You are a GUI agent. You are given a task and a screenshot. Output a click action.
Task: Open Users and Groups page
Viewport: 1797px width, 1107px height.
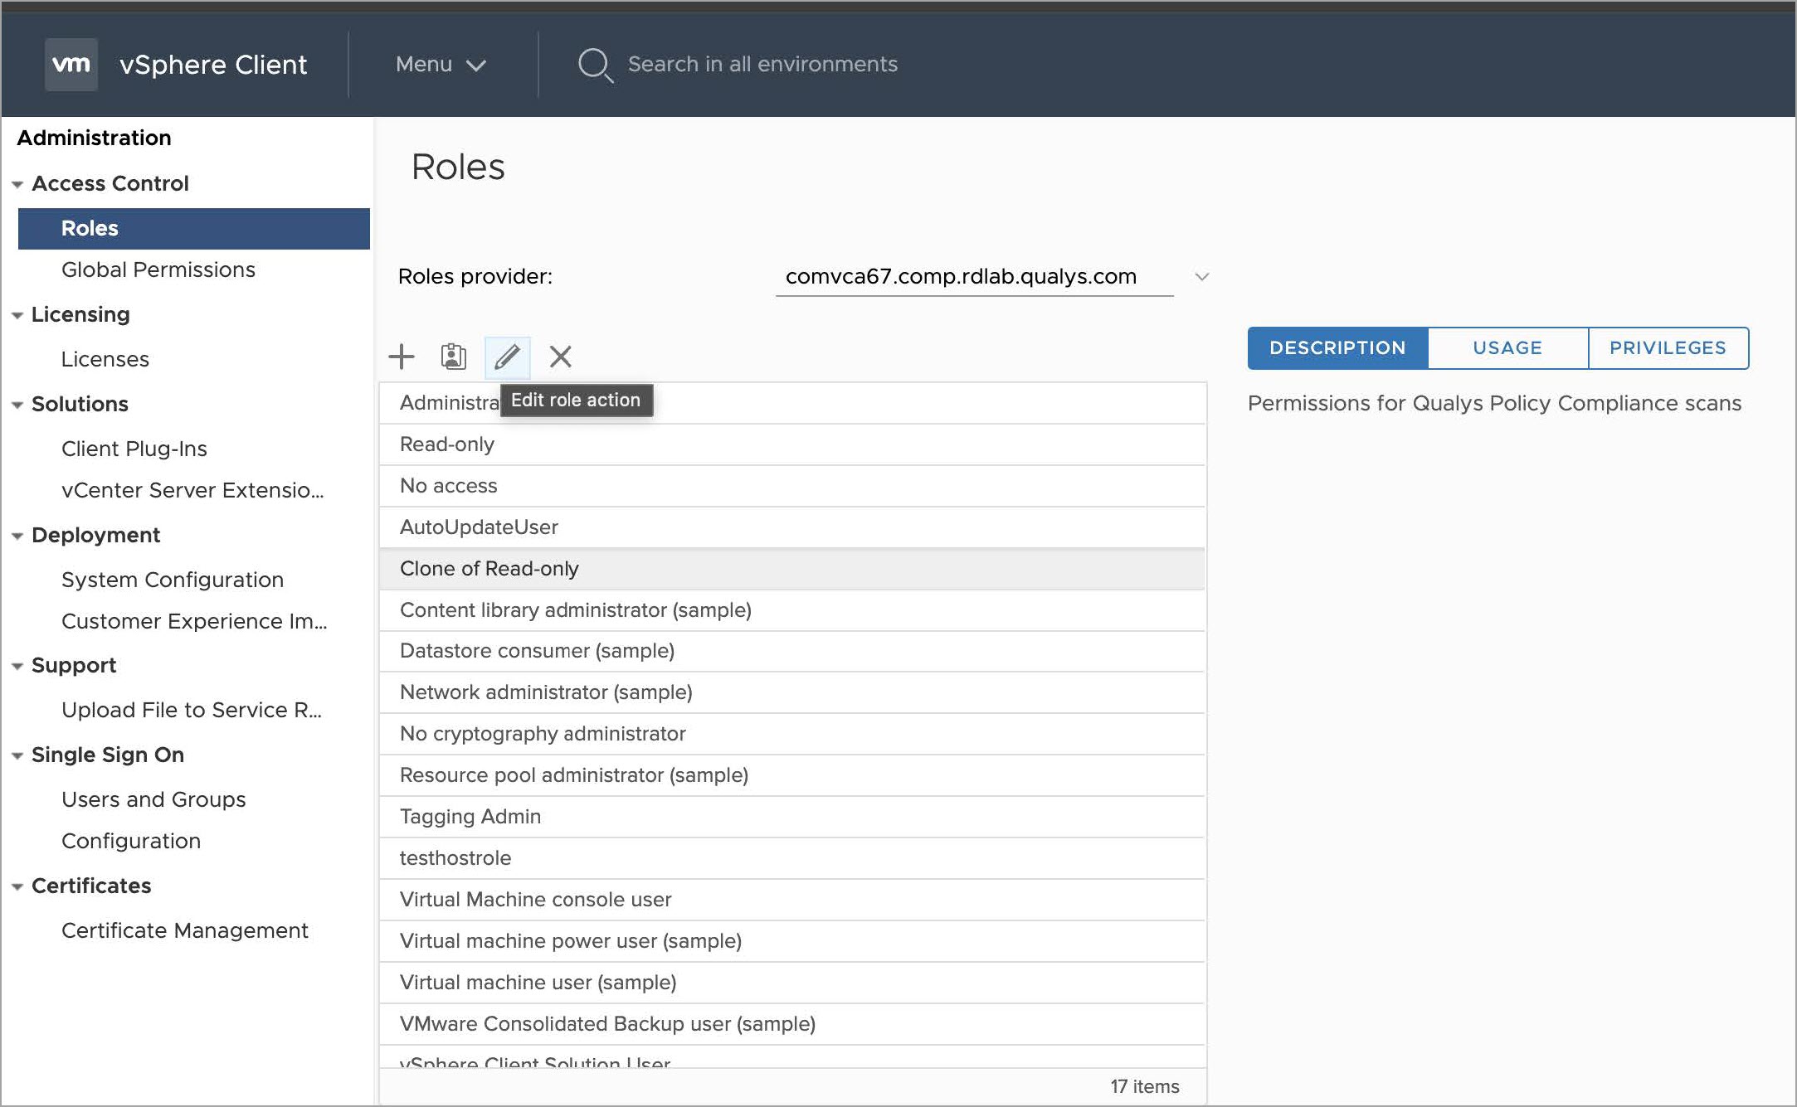tap(153, 799)
